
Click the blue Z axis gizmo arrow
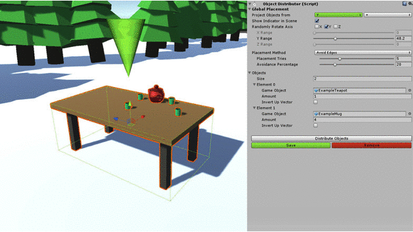coord(116,119)
